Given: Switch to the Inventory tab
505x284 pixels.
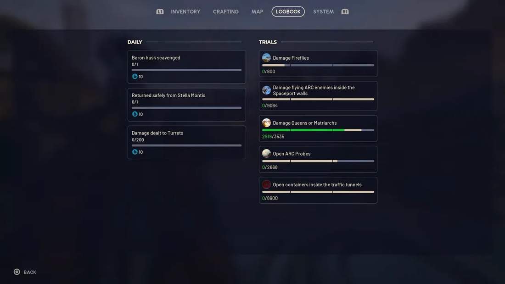Looking at the screenshot, I should point(185,11).
